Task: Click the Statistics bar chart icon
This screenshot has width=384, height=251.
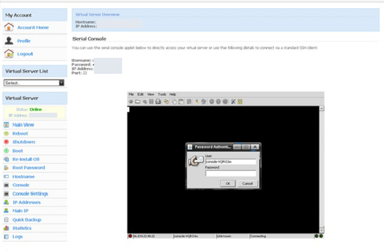Action: [x=6, y=228]
